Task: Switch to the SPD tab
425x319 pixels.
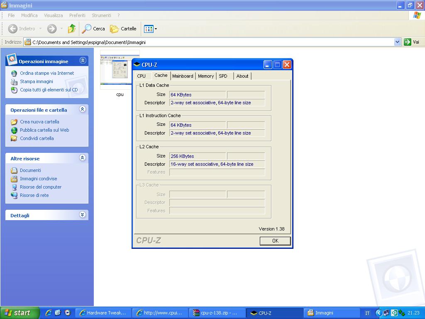Action: point(223,76)
